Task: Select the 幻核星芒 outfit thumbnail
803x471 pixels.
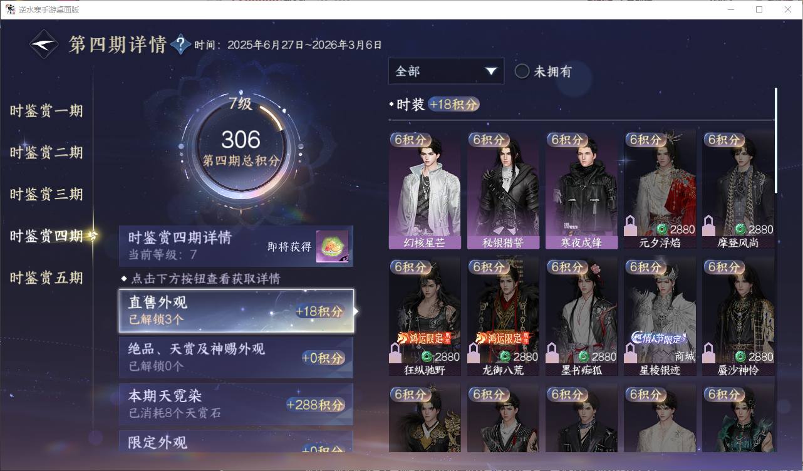Action: click(425, 190)
